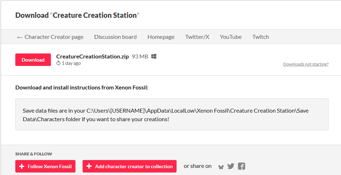The height and width of the screenshot is (175, 341).
Task: Open the Twitch navigation link
Action: (x=261, y=37)
